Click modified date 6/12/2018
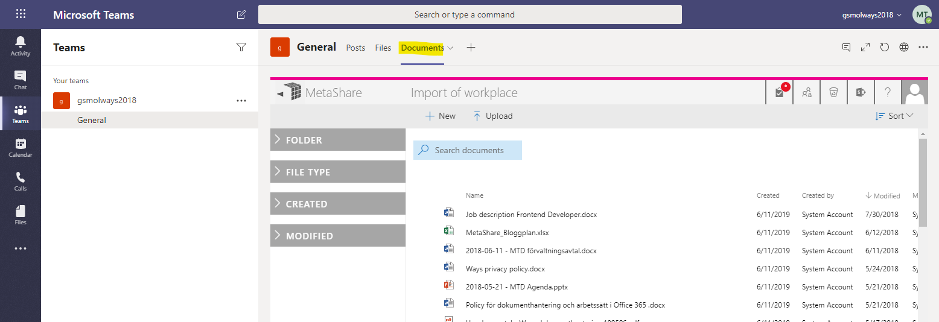The height and width of the screenshot is (322, 939). [x=882, y=232]
